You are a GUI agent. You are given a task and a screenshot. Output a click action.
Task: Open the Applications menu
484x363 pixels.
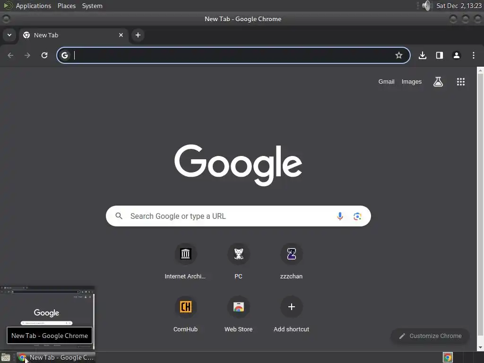click(34, 6)
